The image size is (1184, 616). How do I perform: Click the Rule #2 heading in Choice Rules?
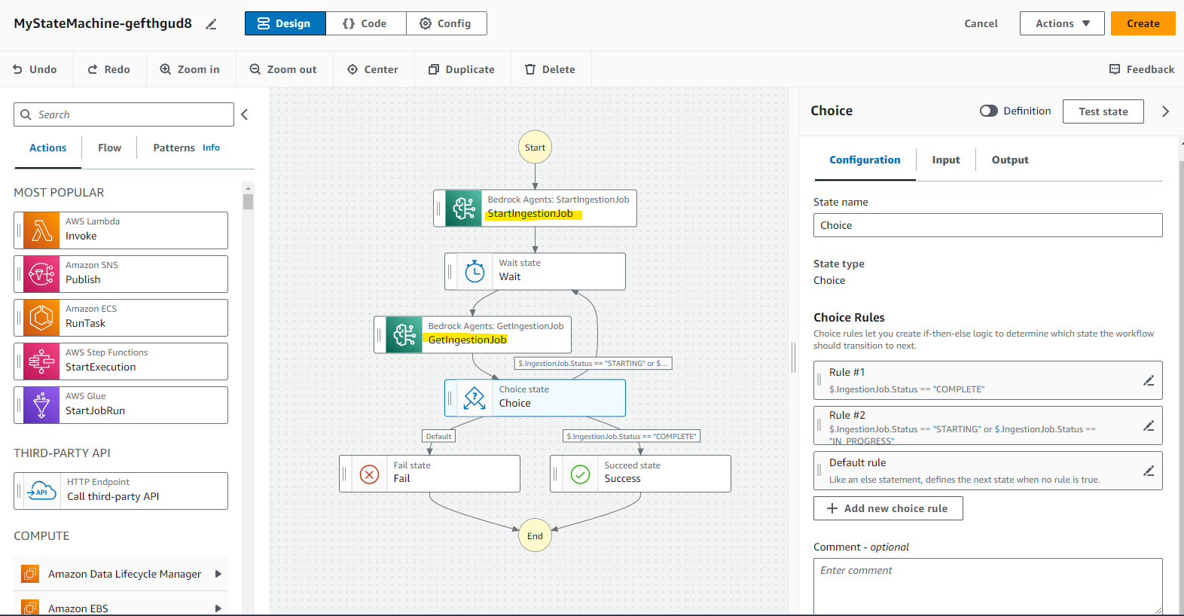847,415
